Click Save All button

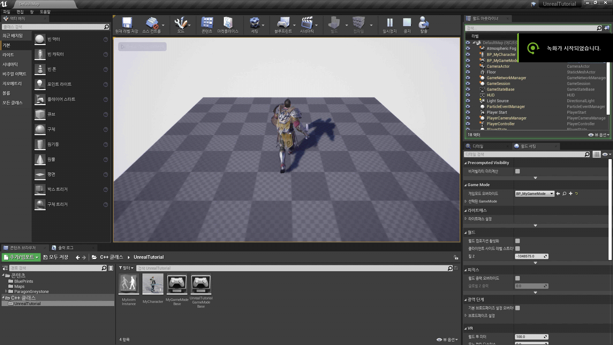pos(56,257)
